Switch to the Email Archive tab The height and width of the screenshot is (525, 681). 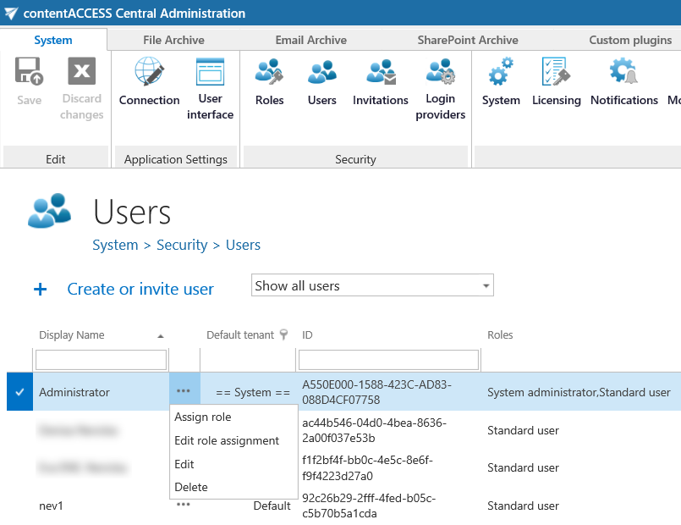(310, 40)
